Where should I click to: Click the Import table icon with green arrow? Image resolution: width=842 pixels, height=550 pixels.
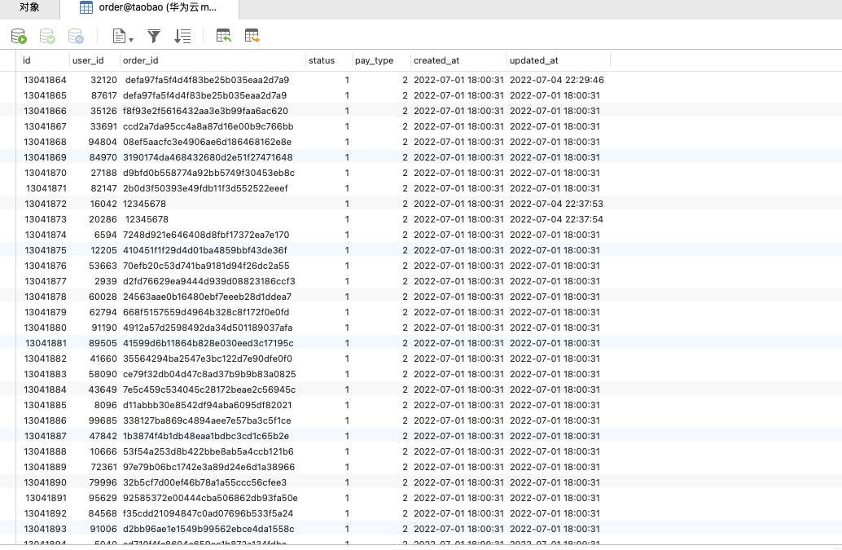(223, 36)
